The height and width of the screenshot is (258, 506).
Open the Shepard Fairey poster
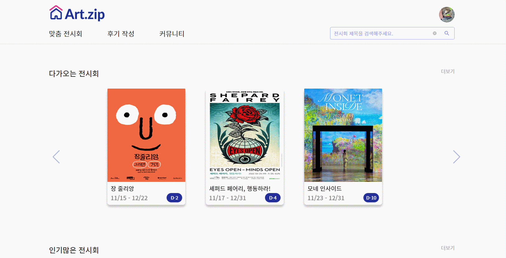[x=245, y=135]
